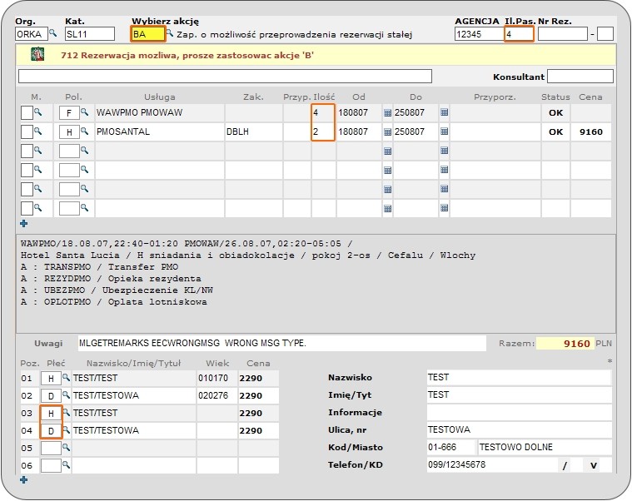Open gender lookup for passenger 01
Image resolution: width=632 pixels, height=501 pixels.
(66, 378)
